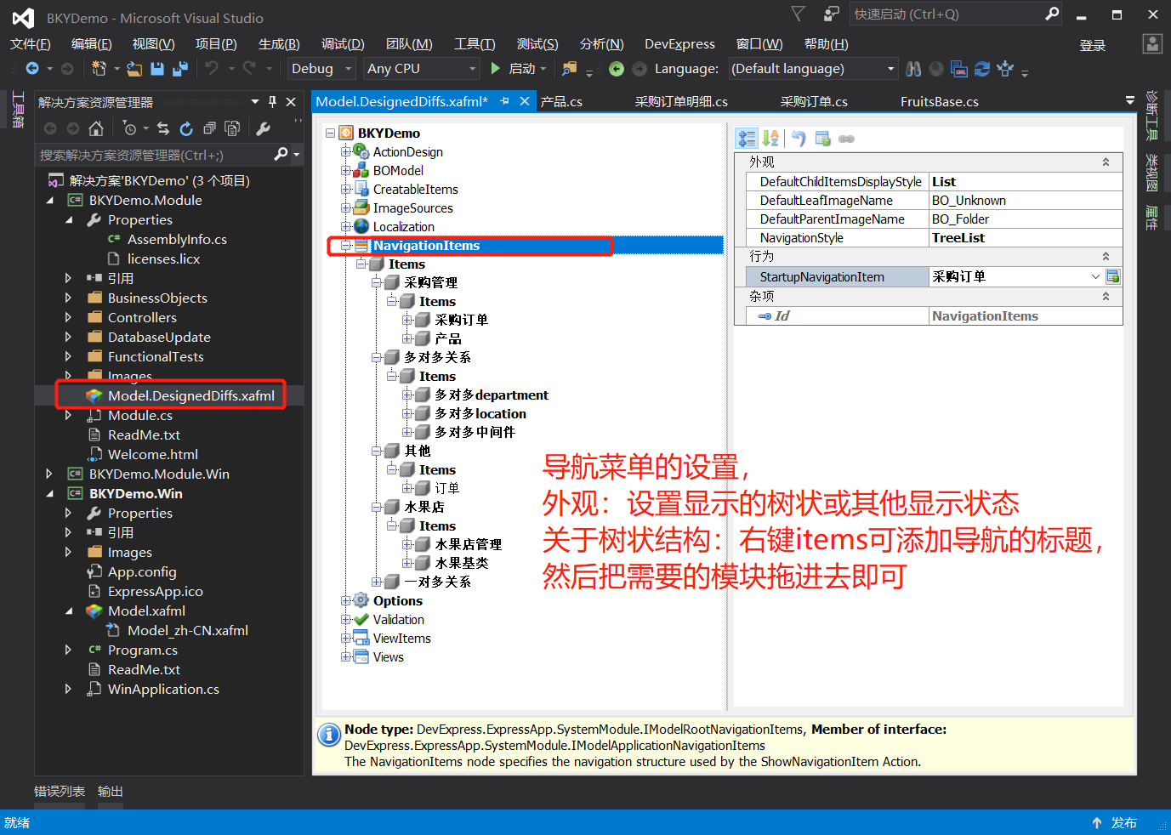Click the Open File folder icon
This screenshot has width=1171, height=835.
(x=134, y=69)
